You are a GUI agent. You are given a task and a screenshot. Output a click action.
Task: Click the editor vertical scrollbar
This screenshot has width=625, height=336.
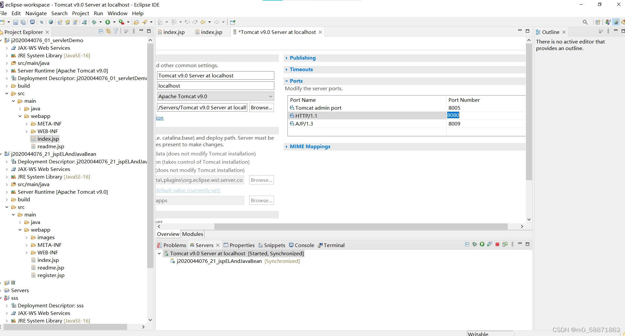click(x=529, y=112)
